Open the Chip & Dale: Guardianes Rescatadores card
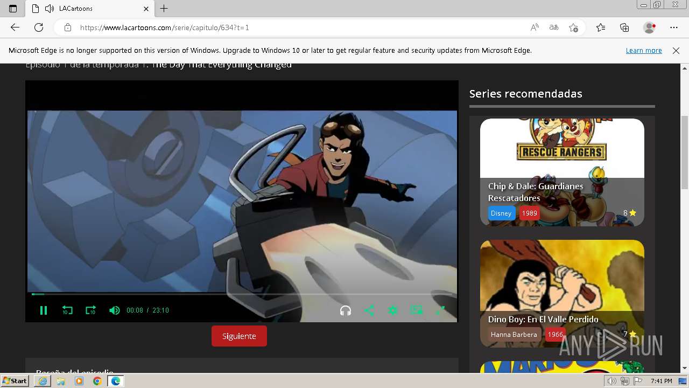Screen dimensions: 689x388 pos(562,172)
